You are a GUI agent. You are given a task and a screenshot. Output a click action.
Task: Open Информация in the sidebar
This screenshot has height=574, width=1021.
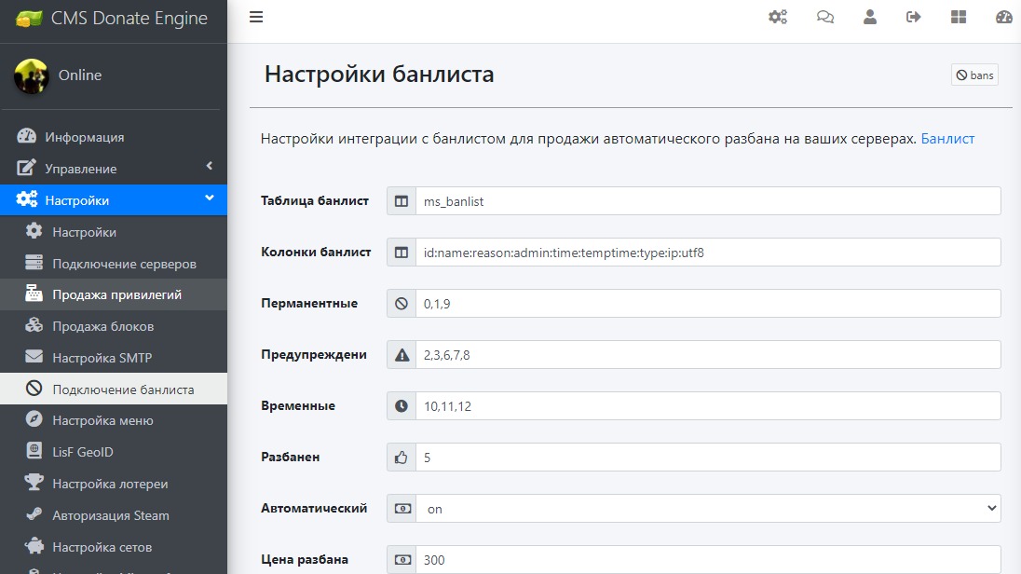84,137
